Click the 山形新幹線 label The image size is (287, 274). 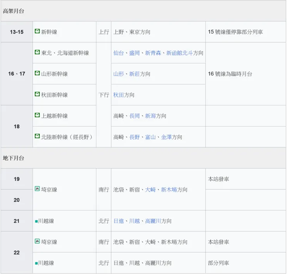(x=54, y=74)
